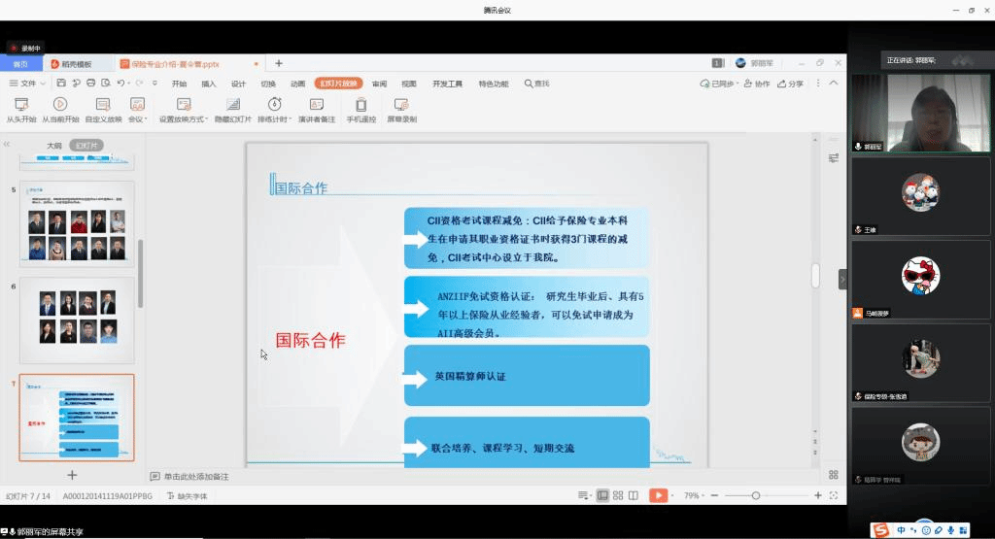Open 演讲者备注 speaker notes tool

coord(316,105)
